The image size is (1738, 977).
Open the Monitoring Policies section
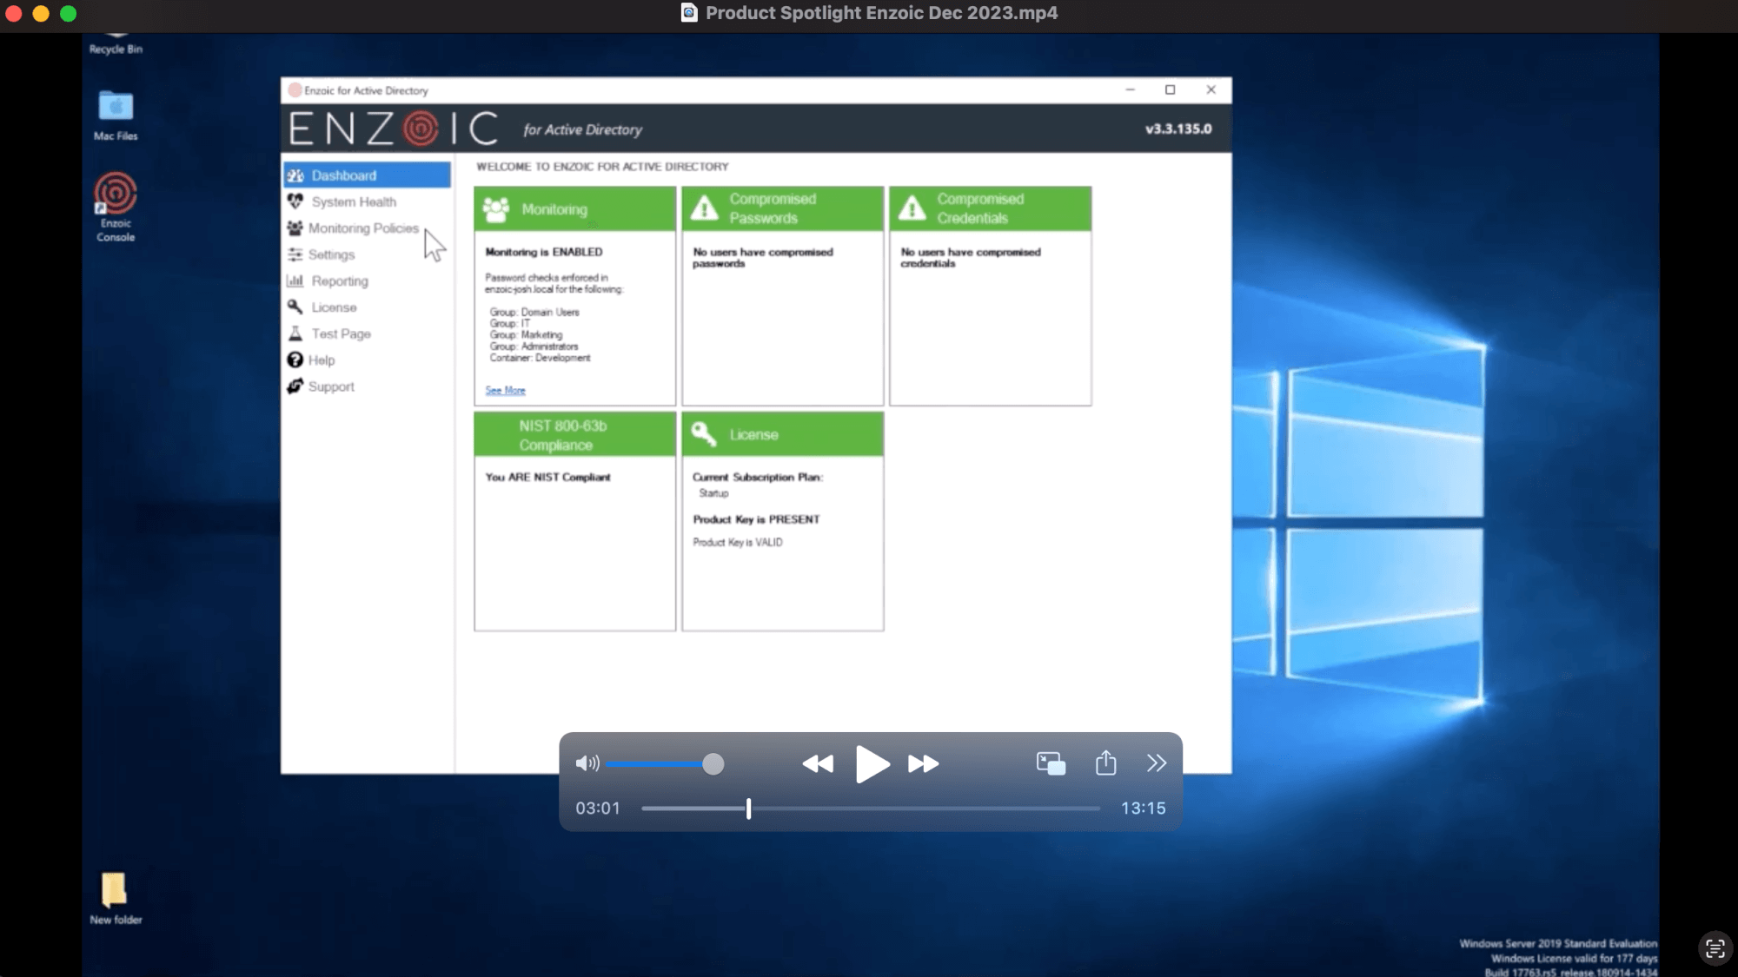pos(363,228)
